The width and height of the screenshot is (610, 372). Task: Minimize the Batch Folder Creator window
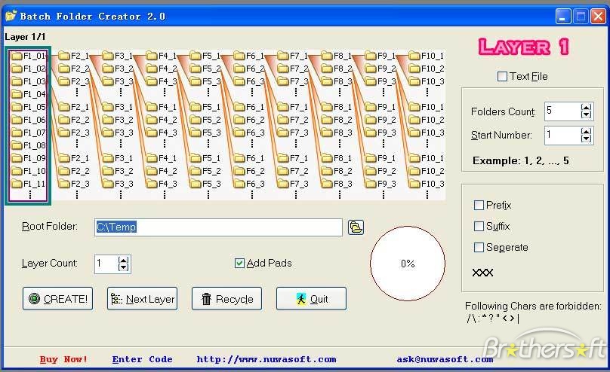tap(563, 17)
